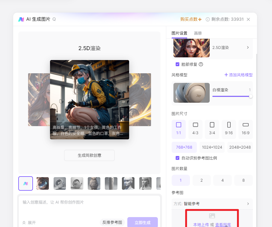Click the left preview carousel image

point(39,100)
